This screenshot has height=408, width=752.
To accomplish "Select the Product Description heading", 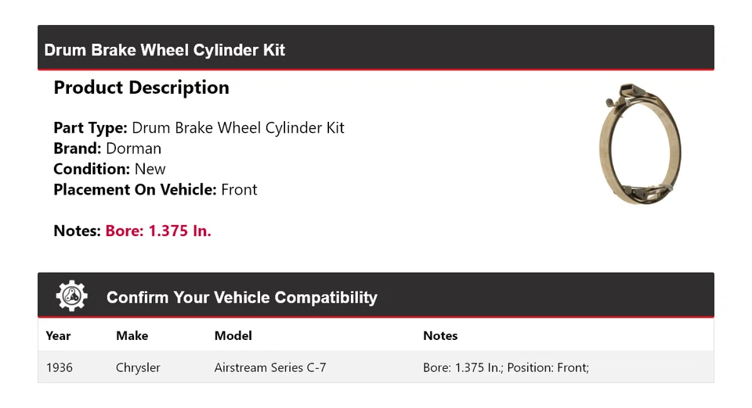I will click(x=141, y=88).
